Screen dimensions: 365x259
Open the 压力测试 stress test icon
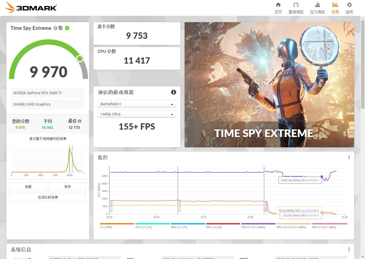317,7
